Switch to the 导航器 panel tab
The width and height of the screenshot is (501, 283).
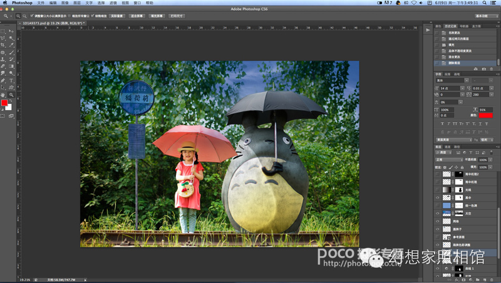[x=464, y=26]
